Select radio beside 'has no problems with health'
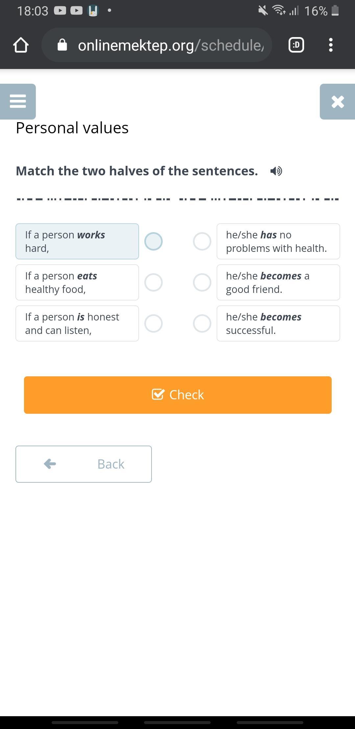Viewport: 355px width, 729px height. 202,241
